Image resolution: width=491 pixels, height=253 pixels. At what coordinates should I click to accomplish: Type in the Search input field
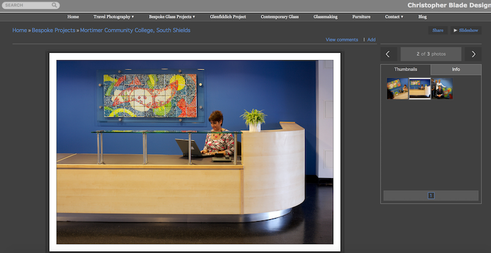[x=28, y=5]
